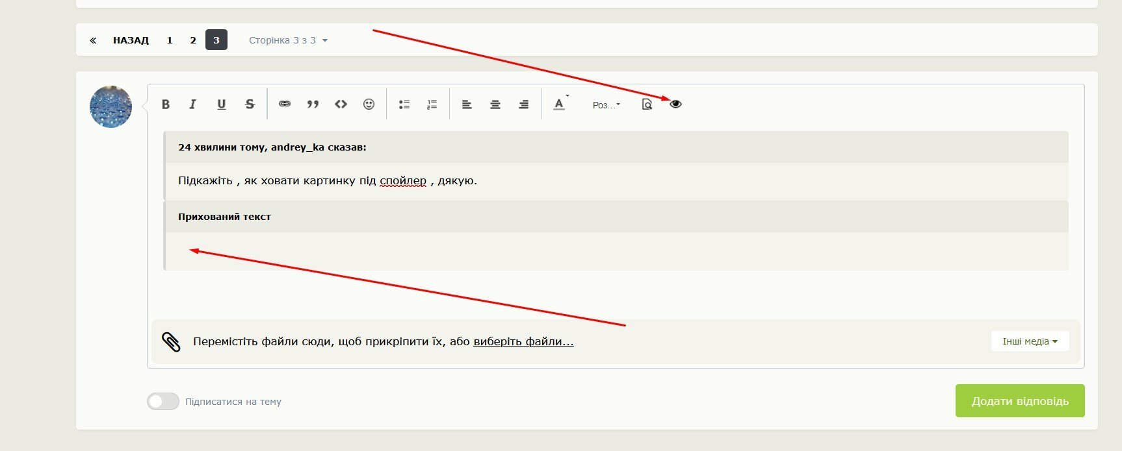Click the НАЗАД previous page link
The height and width of the screenshot is (451, 1122).
131,40
